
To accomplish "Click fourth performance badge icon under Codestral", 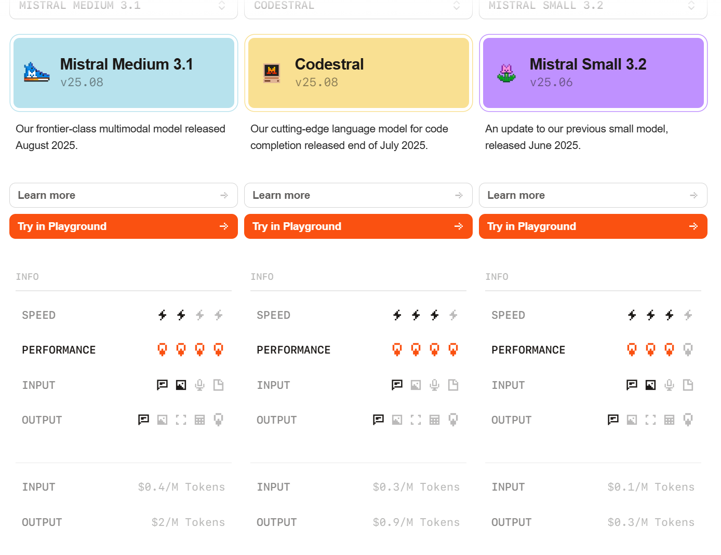I will 453,349.
